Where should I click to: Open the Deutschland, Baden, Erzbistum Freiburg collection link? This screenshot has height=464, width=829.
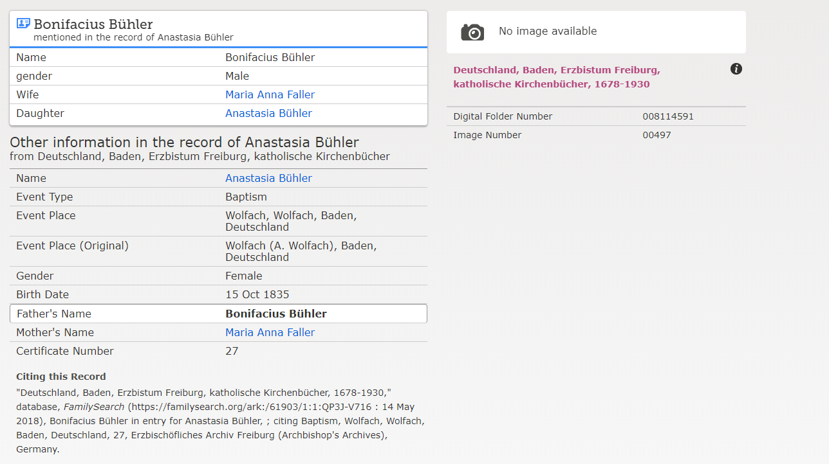tap(557, 77)
